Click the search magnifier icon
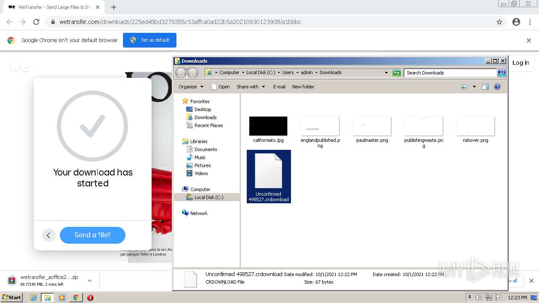Screen dimensions: 539x303 pos(502,73)
